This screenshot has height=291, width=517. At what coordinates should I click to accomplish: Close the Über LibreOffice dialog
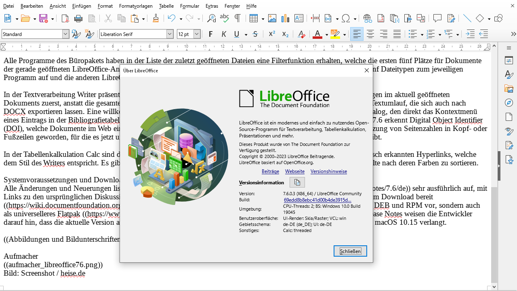click(367, 70)
